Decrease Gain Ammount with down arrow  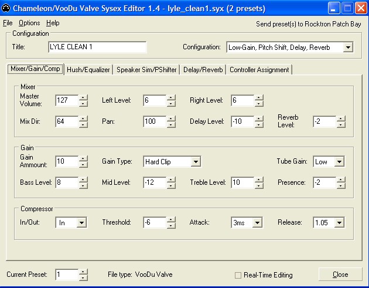tap(83, 164)
